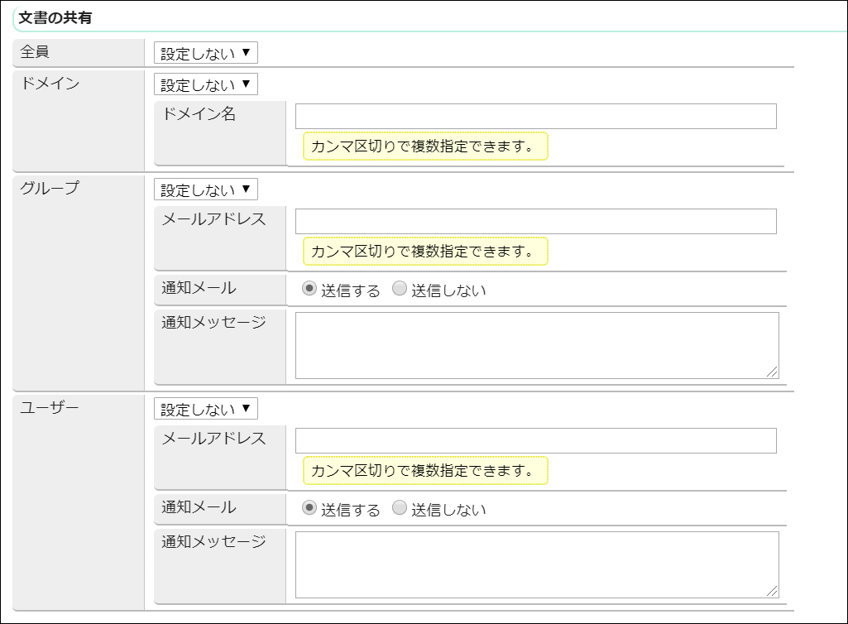Open the ドメイン 設定しない dropdown
The image size is (848, 624).
(x=204, y=84)
